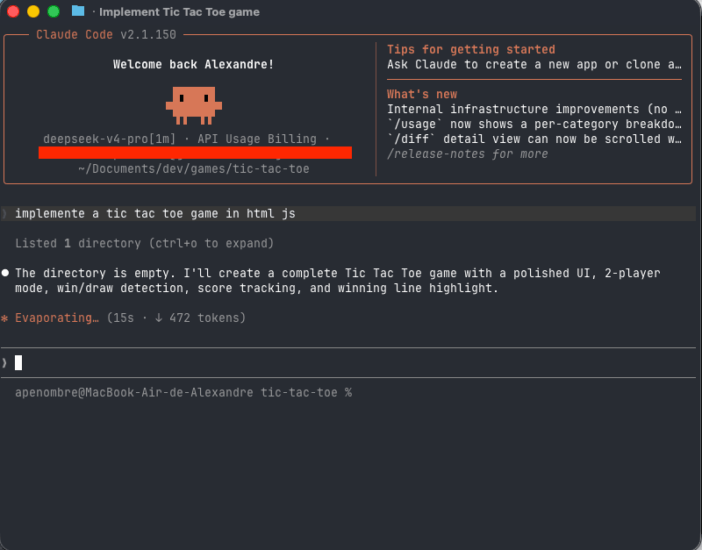
Task: Click the white bullet before assistant reply
Action: pos(5,273)
